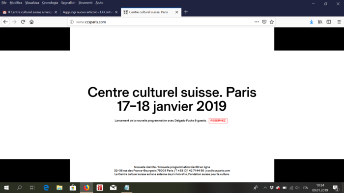Open the ccs@ccsparis.com email link
This screenshot has height=193, width=344.
click(218, 170)
